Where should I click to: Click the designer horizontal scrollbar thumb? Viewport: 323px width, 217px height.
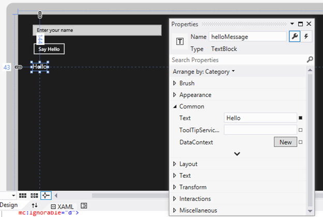click(x=130, y=195)
